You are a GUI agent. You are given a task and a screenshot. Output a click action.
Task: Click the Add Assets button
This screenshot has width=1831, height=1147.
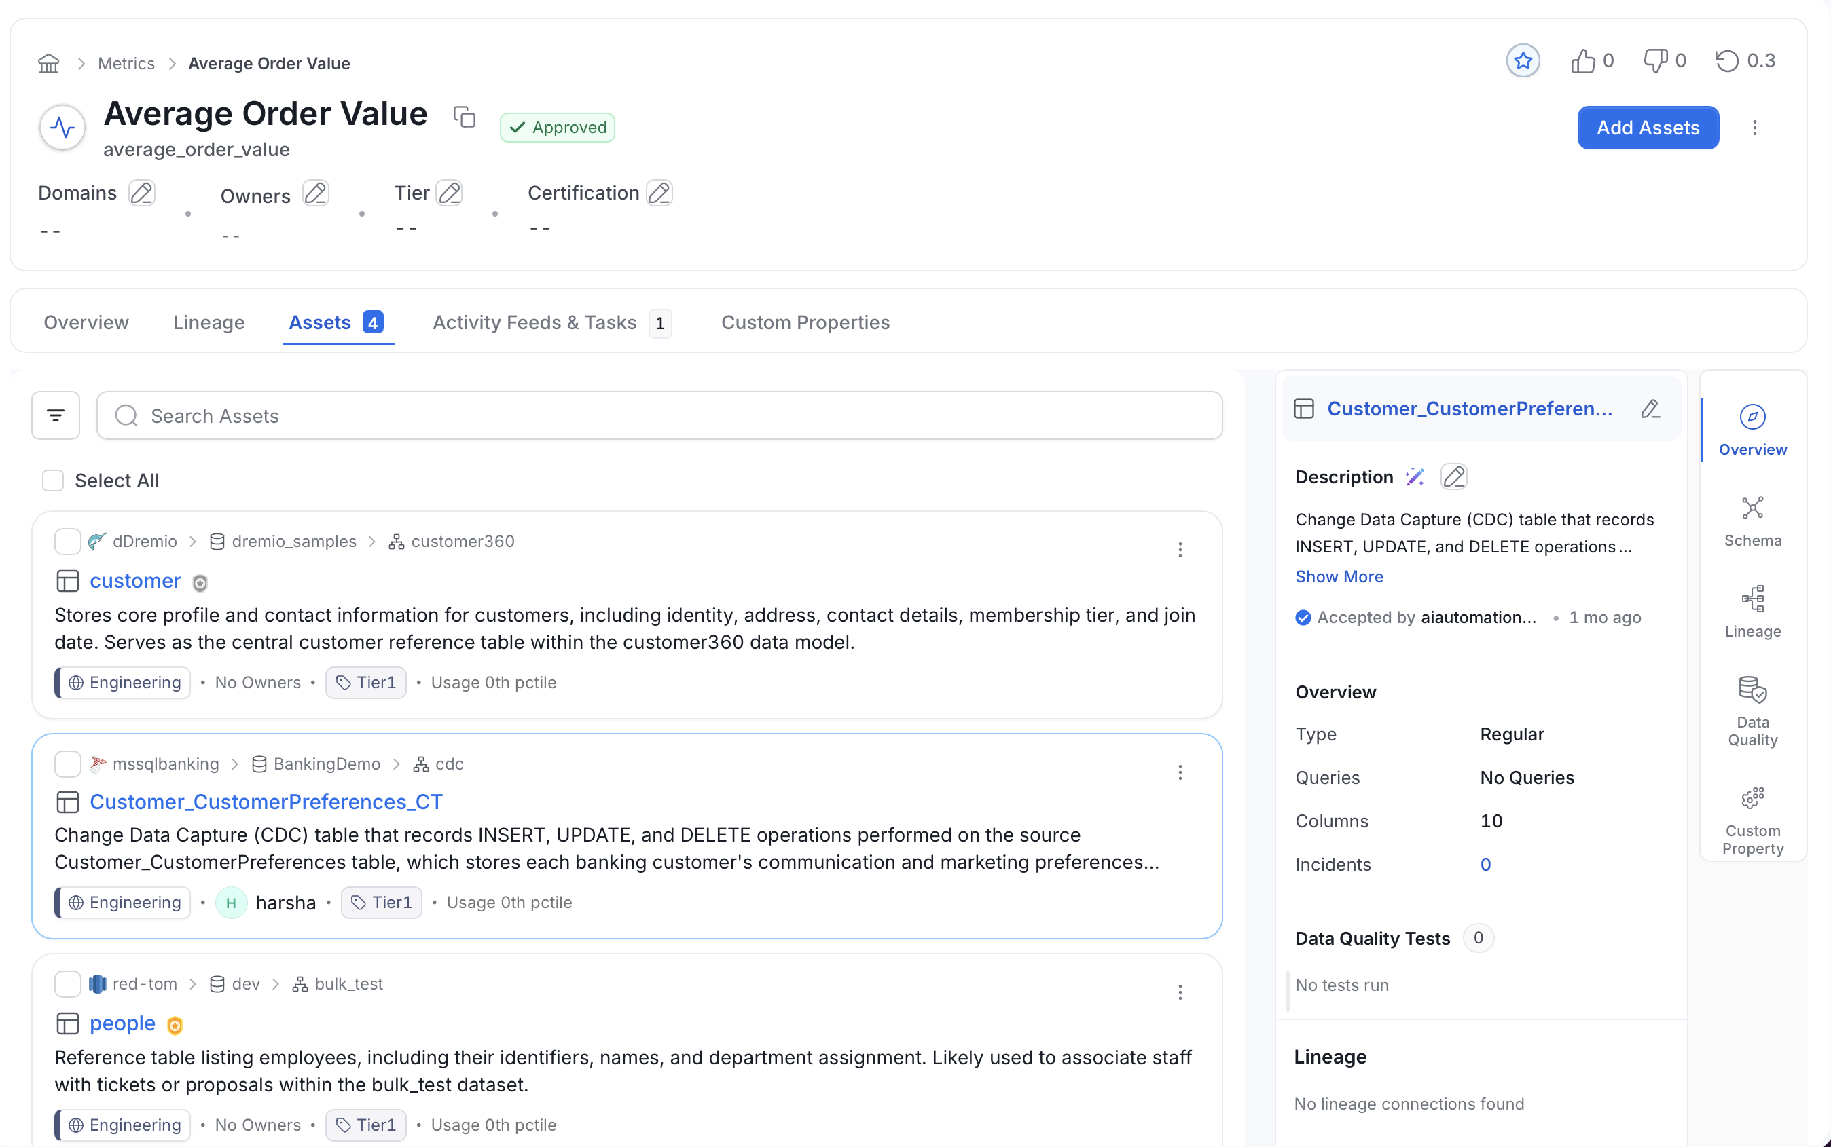click(x=1648, y=128)
